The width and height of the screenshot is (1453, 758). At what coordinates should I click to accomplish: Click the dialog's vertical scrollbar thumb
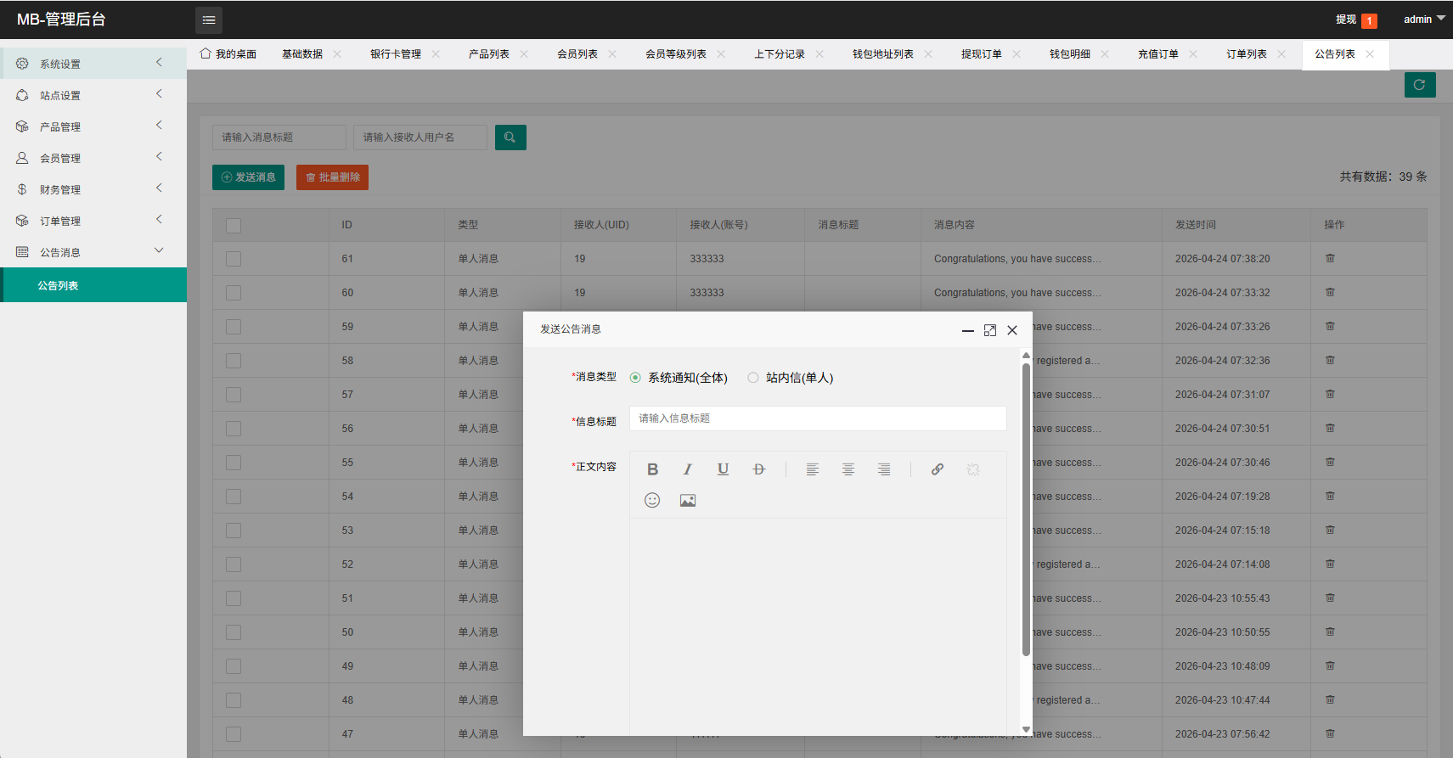tap(1026, 509)
